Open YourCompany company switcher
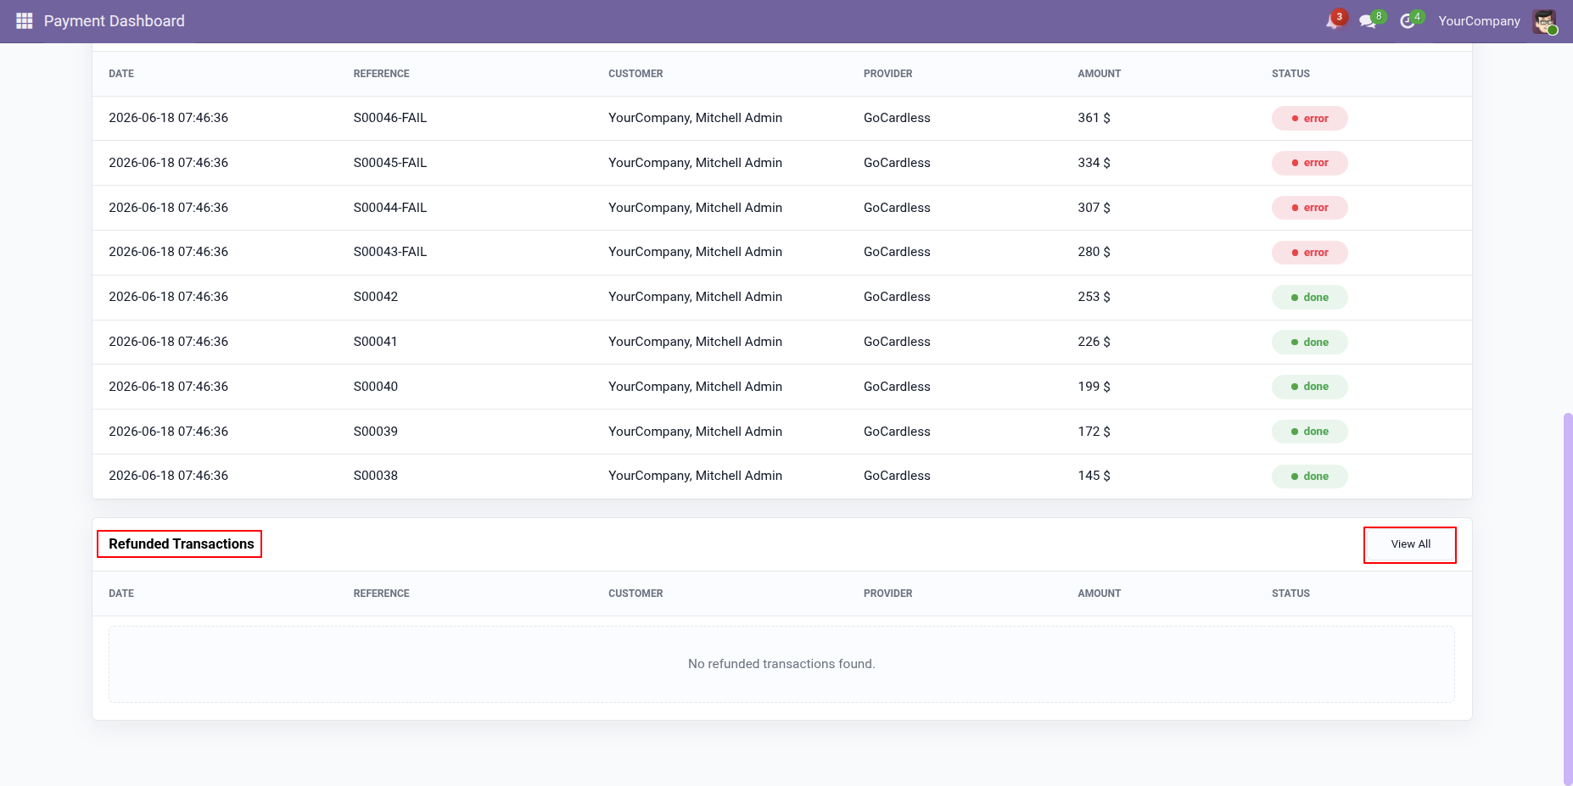Viewport: 1573px width, 786px height. pos(1479,21)
